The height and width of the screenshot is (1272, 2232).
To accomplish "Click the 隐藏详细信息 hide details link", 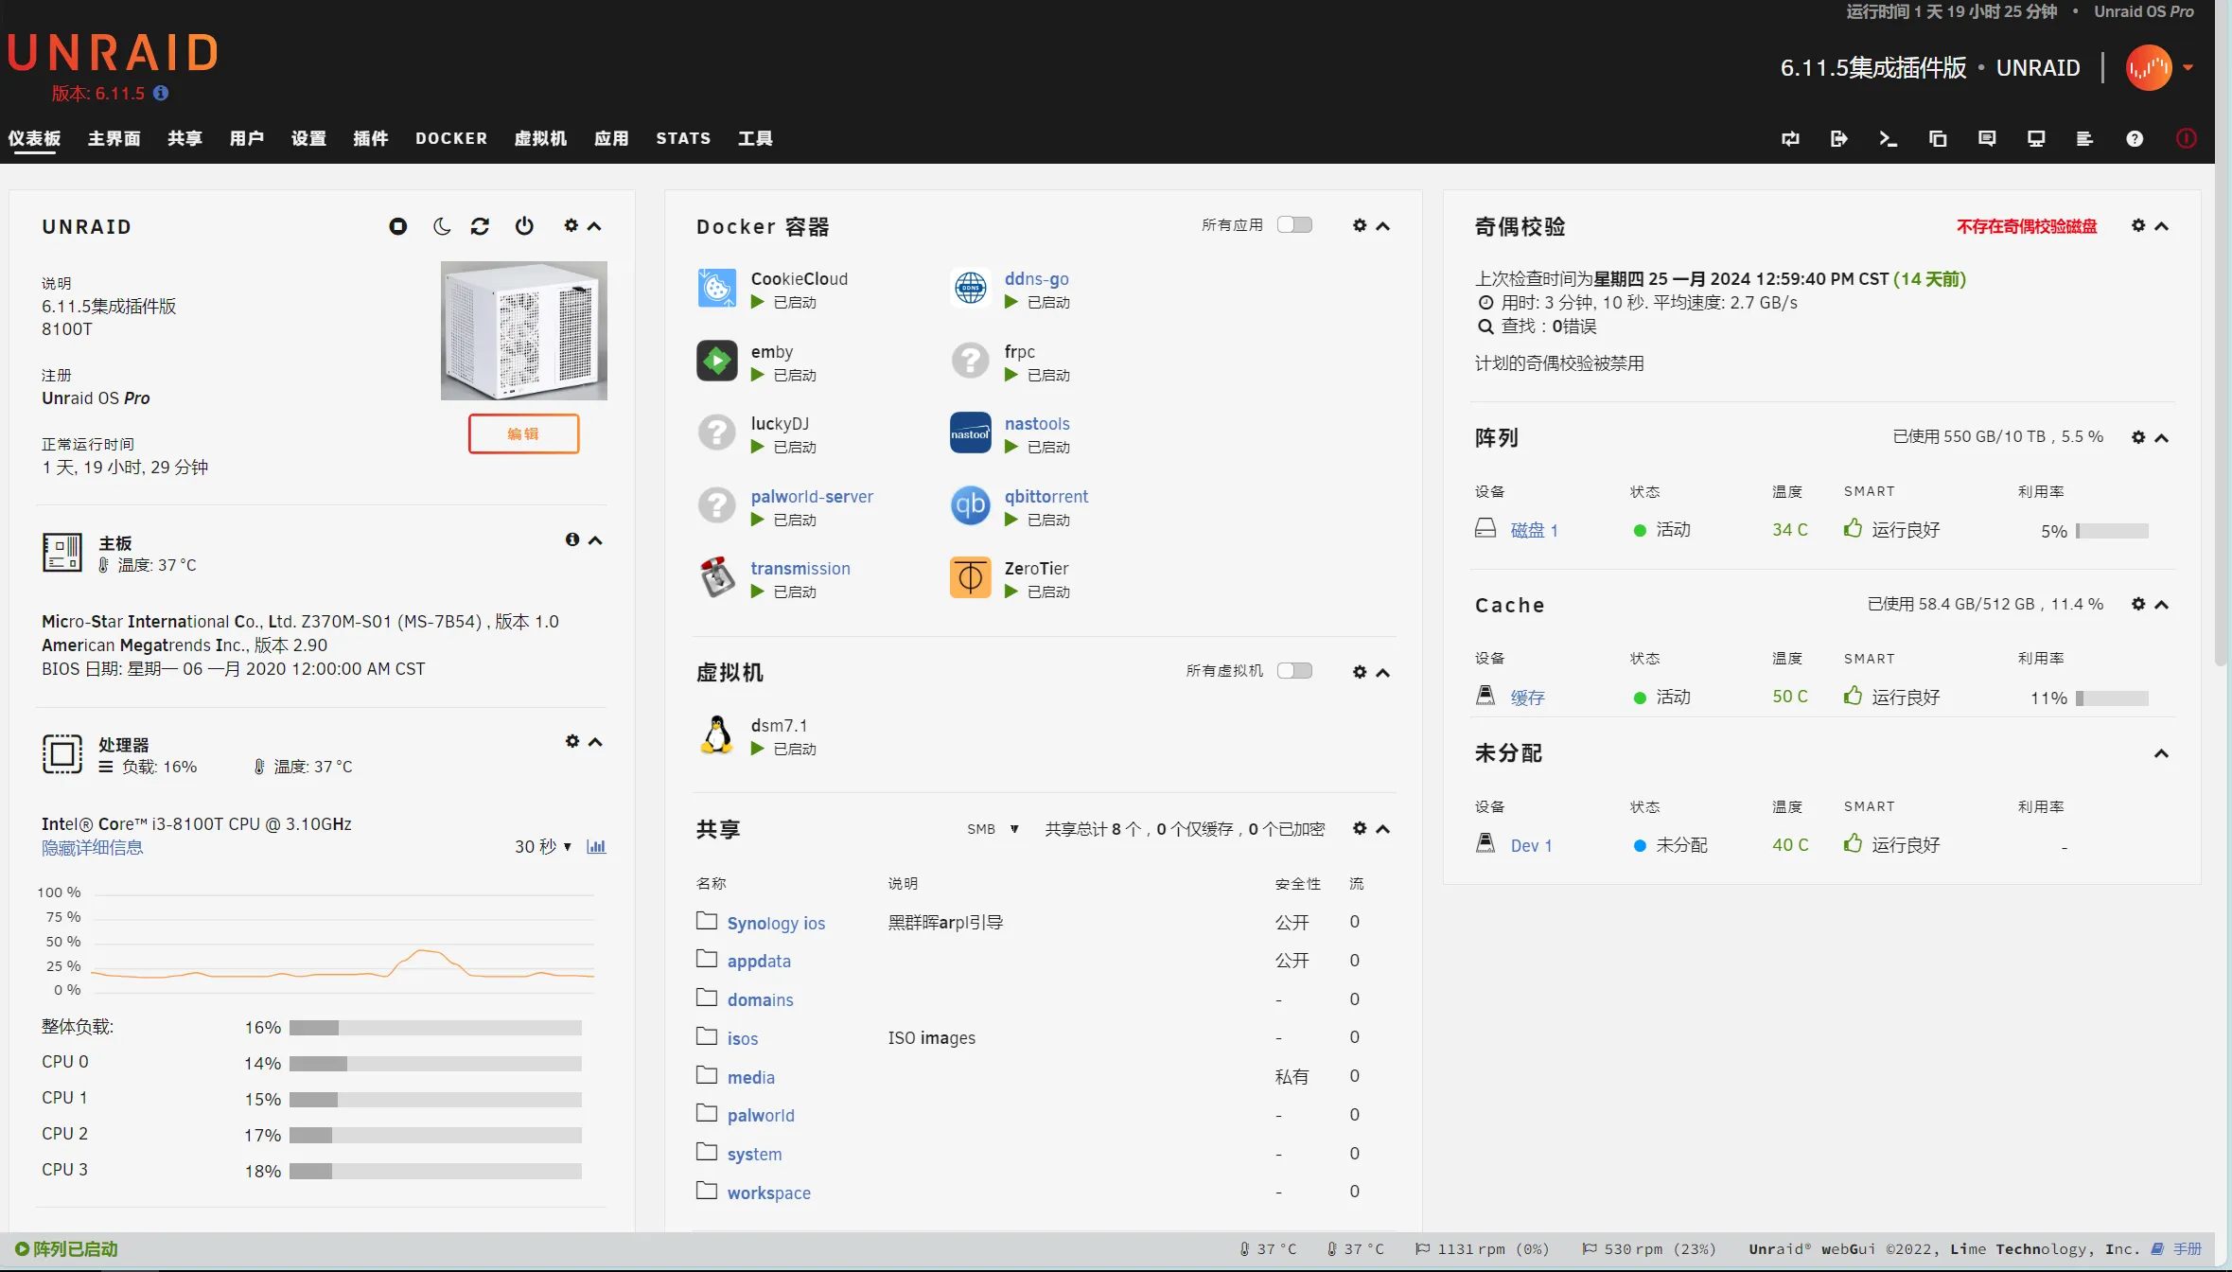I will 93,847.
